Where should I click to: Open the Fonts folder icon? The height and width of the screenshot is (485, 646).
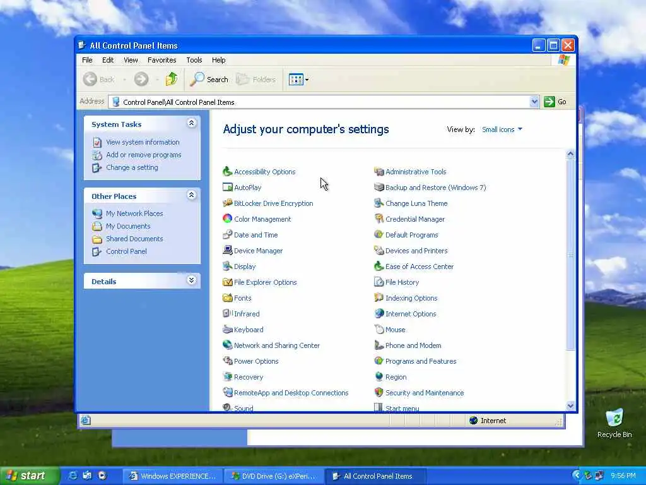[227, 298]
